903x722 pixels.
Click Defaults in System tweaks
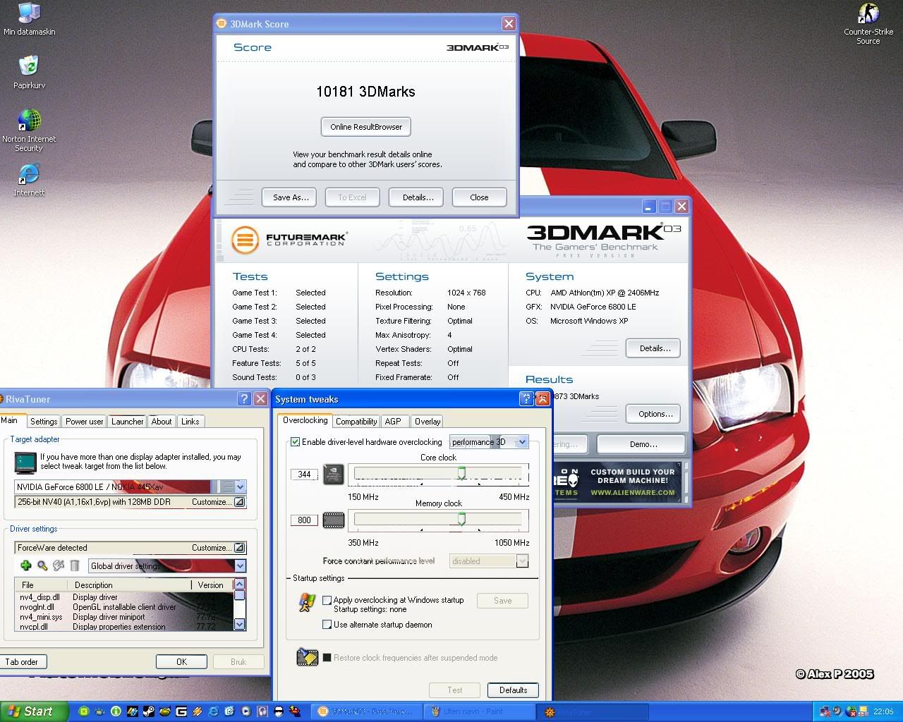513,690
